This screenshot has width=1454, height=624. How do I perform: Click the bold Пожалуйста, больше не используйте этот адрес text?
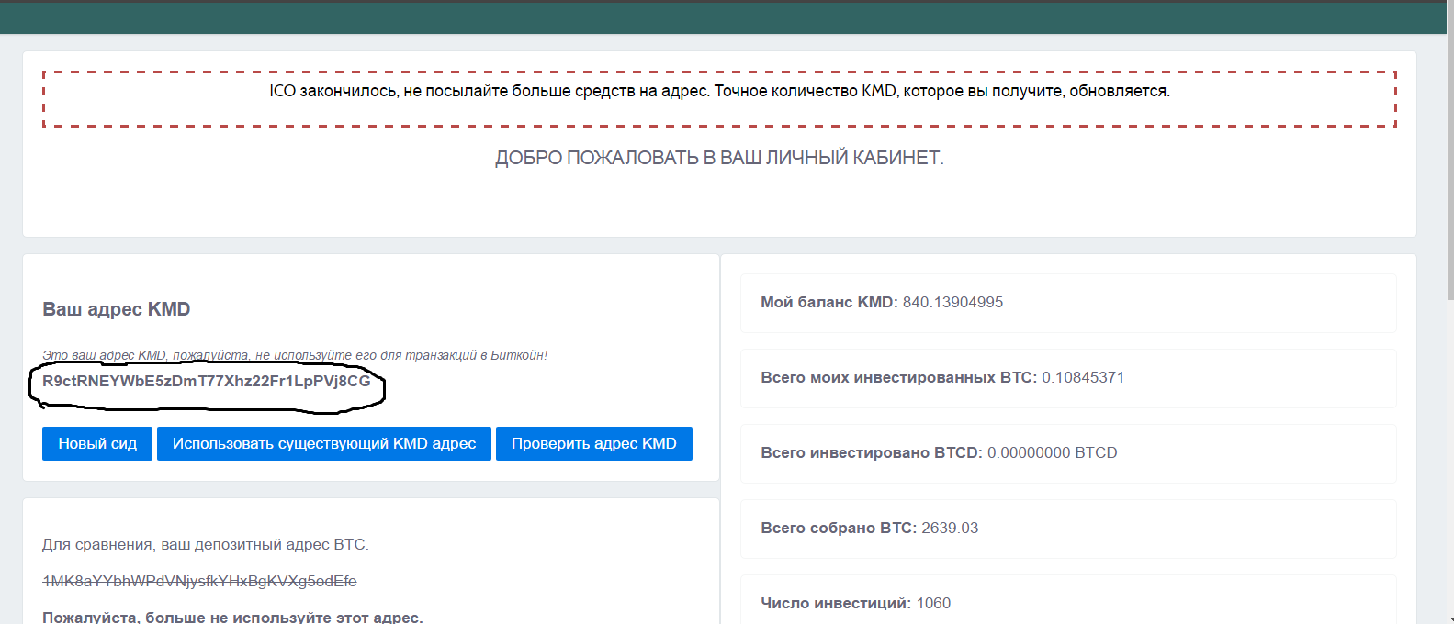tap(232, 617)
